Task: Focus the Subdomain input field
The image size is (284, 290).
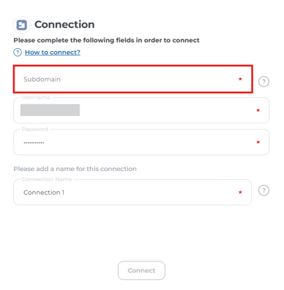Action: [133, 79]
